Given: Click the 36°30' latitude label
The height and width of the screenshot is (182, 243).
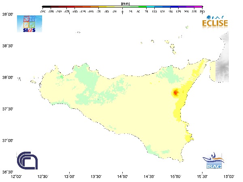Looking at the screenshot, I should pos(8,172).
